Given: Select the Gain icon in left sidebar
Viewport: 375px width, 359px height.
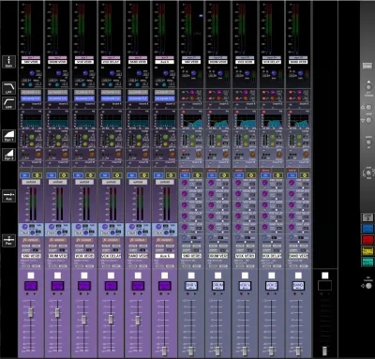Looking at the screenshot, I should pos(9,62).
